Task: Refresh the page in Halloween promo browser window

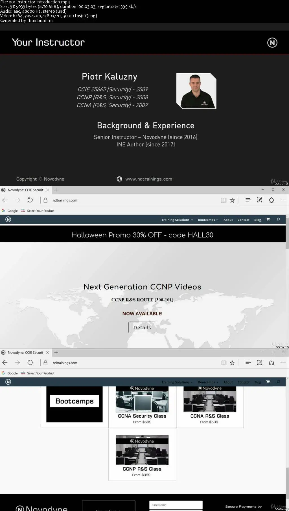Action: pyautogui.click(x=30, y=200)
